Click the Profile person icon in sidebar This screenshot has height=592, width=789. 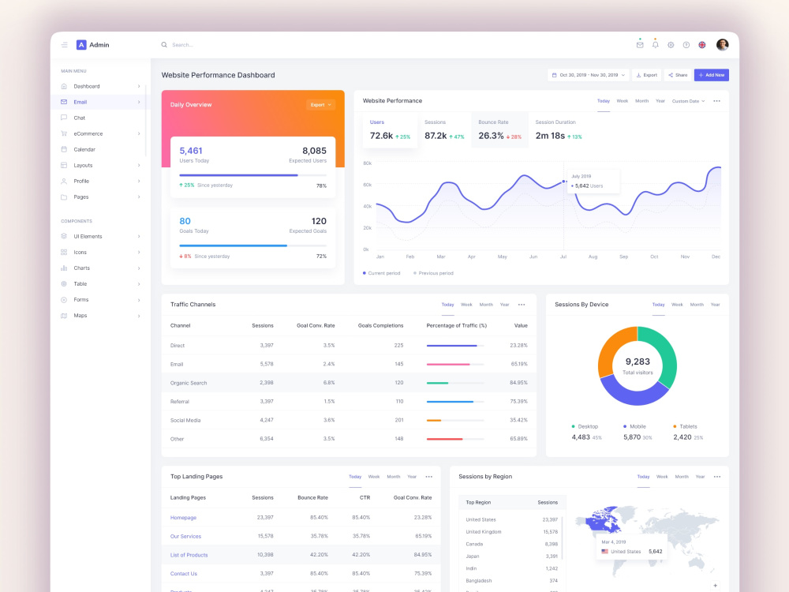[x=64, y=181]
